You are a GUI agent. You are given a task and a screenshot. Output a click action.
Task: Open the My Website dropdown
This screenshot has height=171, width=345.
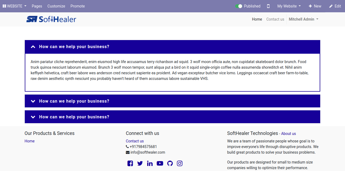pyautogui.click(x=289, y=6)
